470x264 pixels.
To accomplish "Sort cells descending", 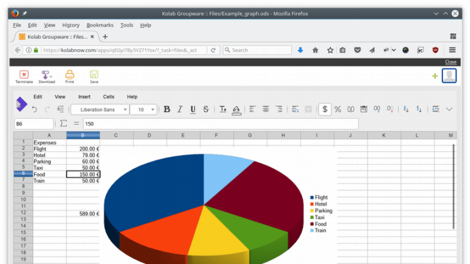I will pyautogui.click(x=419, y=109).
